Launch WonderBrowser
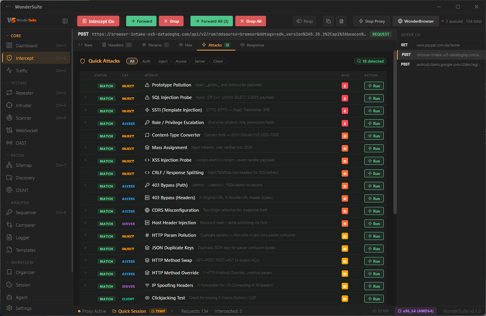The height and width of the screenshot is (316, 486). [416, 21]
